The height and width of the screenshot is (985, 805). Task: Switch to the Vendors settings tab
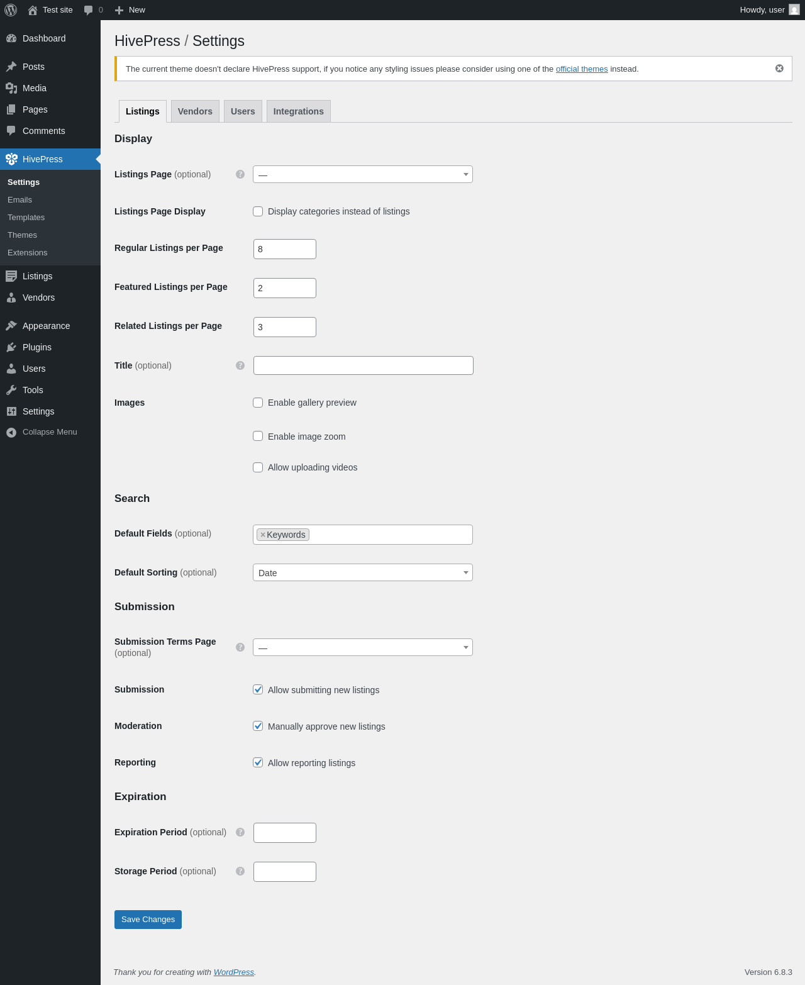tap(195, 111)
